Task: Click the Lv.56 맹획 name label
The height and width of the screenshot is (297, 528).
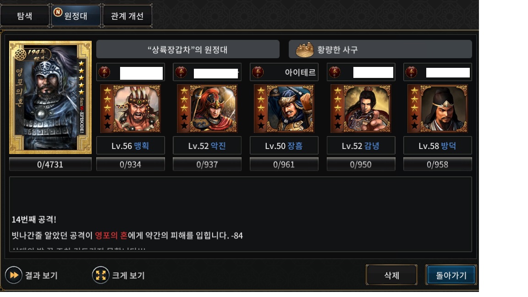Action: pos(130,146)
